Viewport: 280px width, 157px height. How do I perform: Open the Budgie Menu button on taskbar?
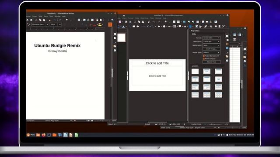pos(31,135)
